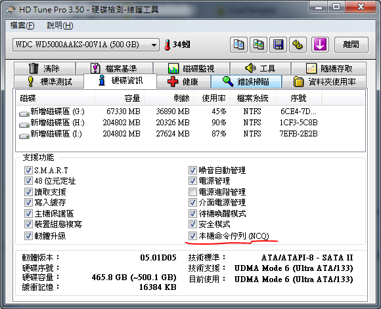
Task: Open options via the yellow gears icon
Action: click(298, 45)
